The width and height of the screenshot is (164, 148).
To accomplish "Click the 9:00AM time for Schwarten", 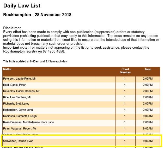I will click(x=148, y=141).
